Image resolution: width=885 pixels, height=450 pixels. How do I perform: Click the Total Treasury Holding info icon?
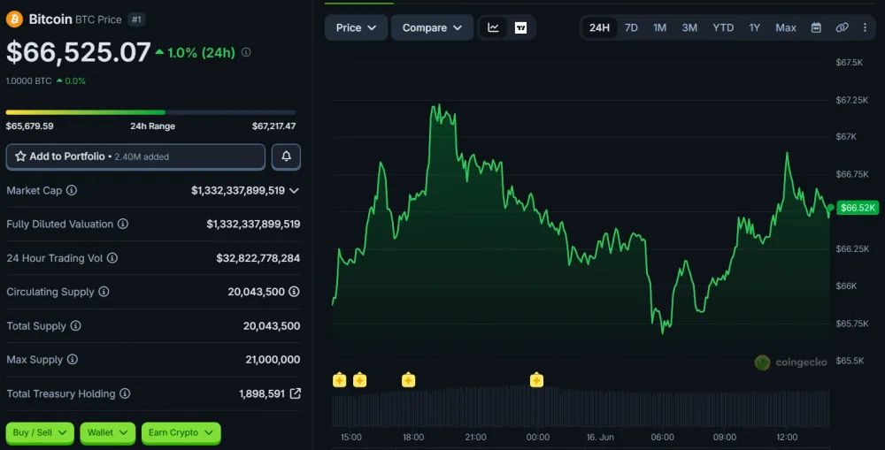(x=125, y=393)
